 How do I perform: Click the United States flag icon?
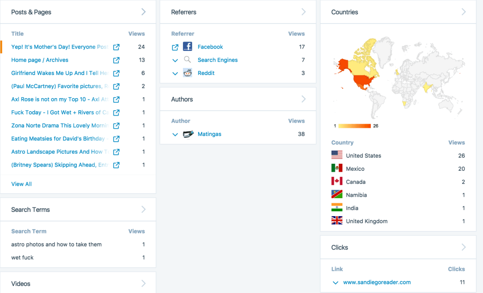pos(337,155)
